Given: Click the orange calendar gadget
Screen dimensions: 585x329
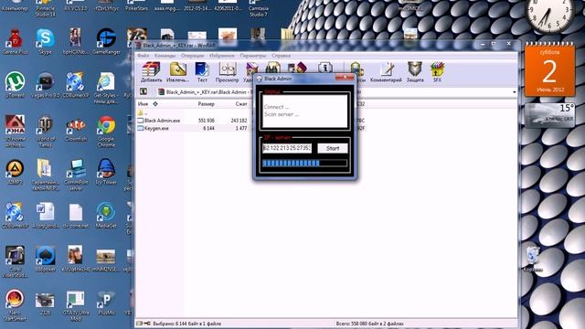Looking at the screenshot, I should [x=549, y=69].
